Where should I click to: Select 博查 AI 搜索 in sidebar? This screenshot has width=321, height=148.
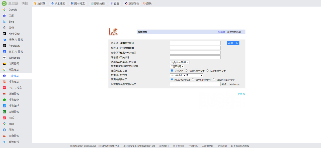coord(16,40)
